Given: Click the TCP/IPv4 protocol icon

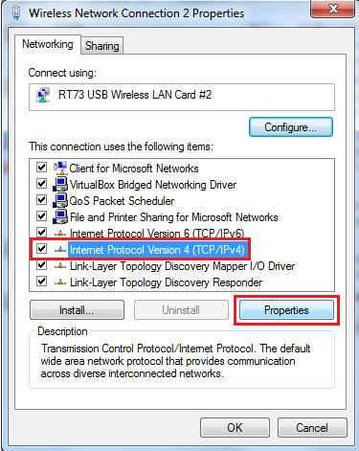Looking at the screenshot, I should (60, 250).
